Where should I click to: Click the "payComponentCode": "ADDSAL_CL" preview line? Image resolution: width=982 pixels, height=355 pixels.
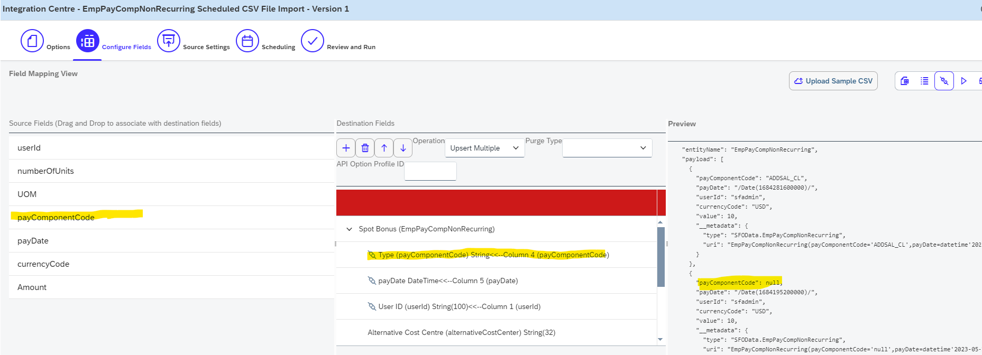(751, 178)
